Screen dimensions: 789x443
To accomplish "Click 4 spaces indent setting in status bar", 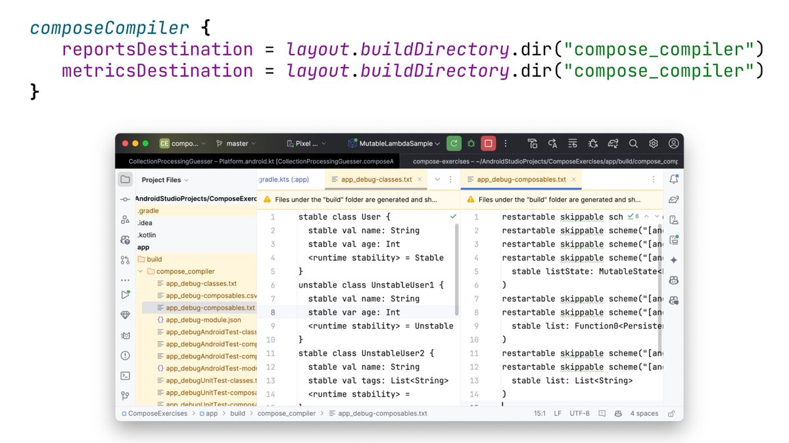I will click(x=644, y=413).
